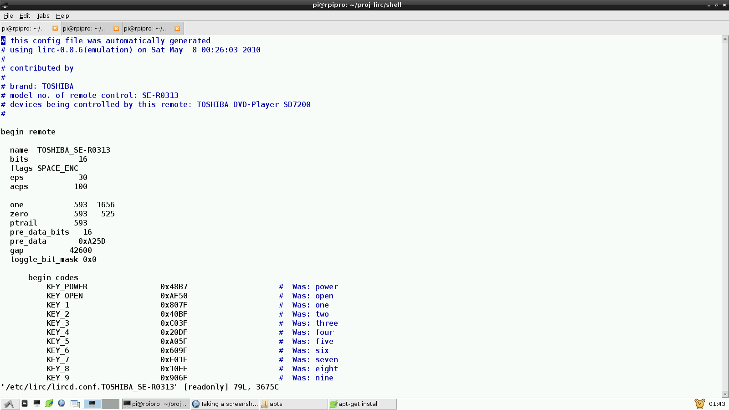This screenshot has height=410, width=729.
Task: Click the 'toggle_bit_mask 0x0' line
Action: coord(53,259)
